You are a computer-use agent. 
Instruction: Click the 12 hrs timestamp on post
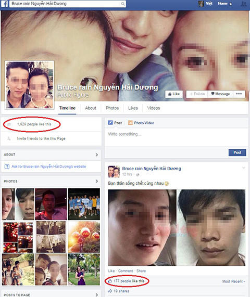tap(127, 174)
